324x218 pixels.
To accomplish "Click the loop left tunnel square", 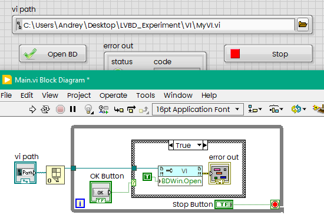I will point(74,168).
